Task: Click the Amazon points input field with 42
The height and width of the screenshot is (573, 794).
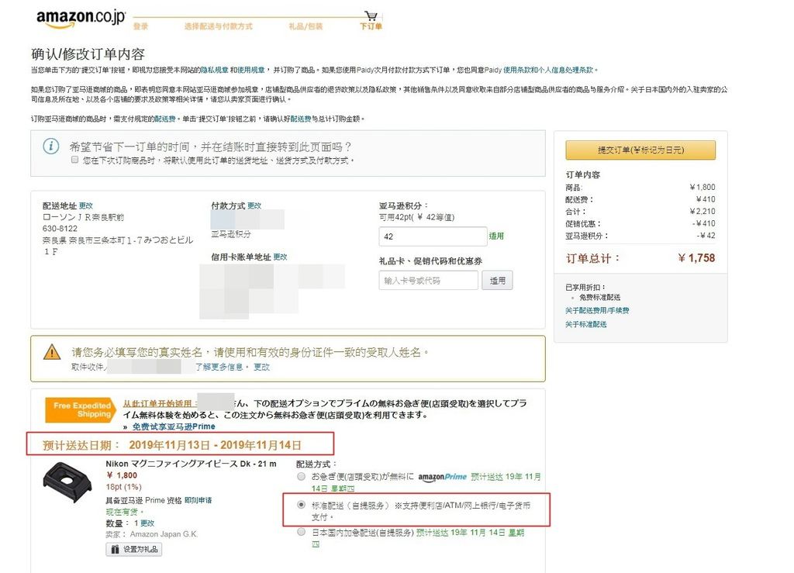Action: (x=433, y=236)
